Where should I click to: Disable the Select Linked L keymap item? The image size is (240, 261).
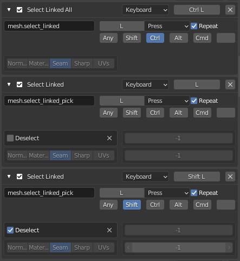(x=20, y=84)
